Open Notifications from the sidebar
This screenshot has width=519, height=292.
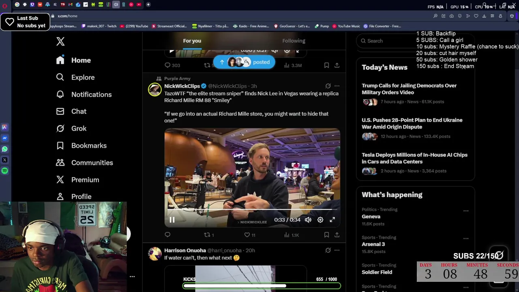pyautogui.click(x=84, y=94)
